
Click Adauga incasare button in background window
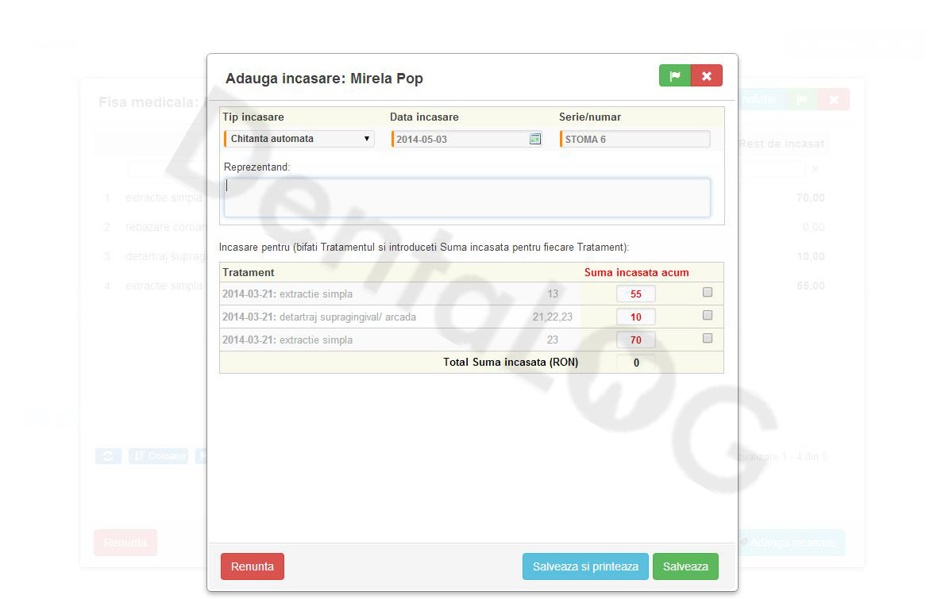[x=792, y=543]
